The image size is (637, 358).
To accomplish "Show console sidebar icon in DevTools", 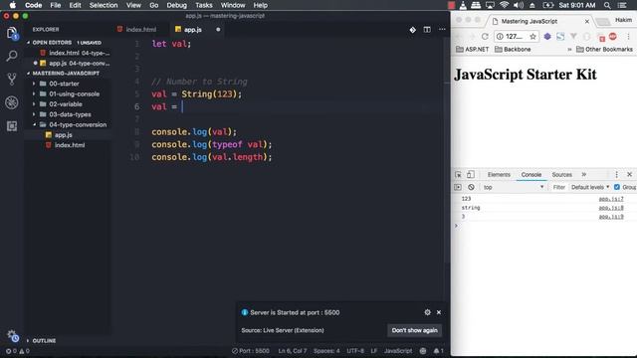I will pos(458,187).
